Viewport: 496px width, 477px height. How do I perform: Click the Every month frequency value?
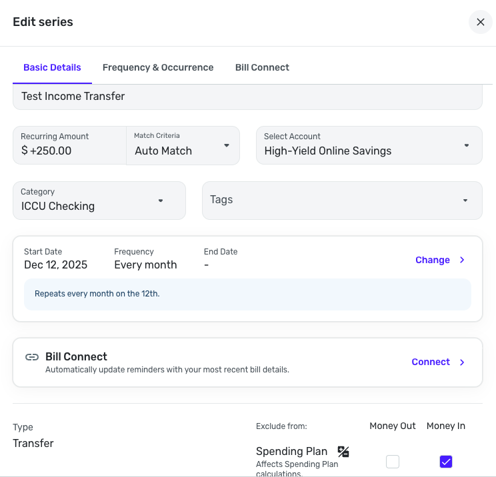tap(145, 264)
